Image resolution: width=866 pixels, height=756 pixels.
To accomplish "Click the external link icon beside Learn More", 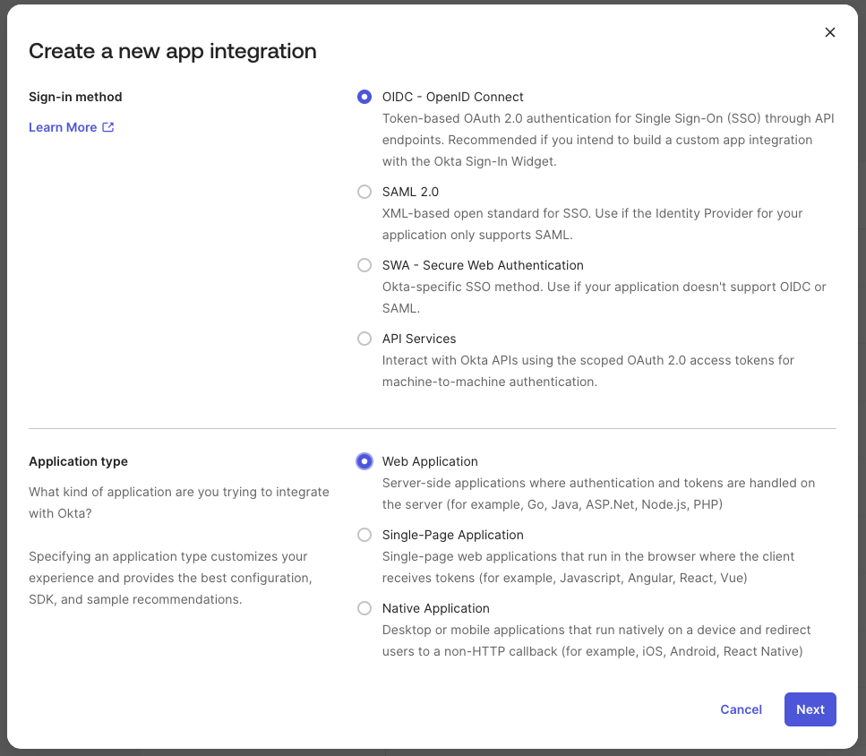I will point(107,126).
